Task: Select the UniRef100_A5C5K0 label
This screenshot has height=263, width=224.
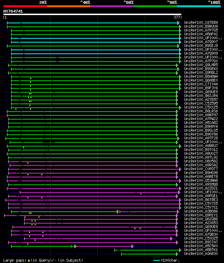Action: [201, 246]
